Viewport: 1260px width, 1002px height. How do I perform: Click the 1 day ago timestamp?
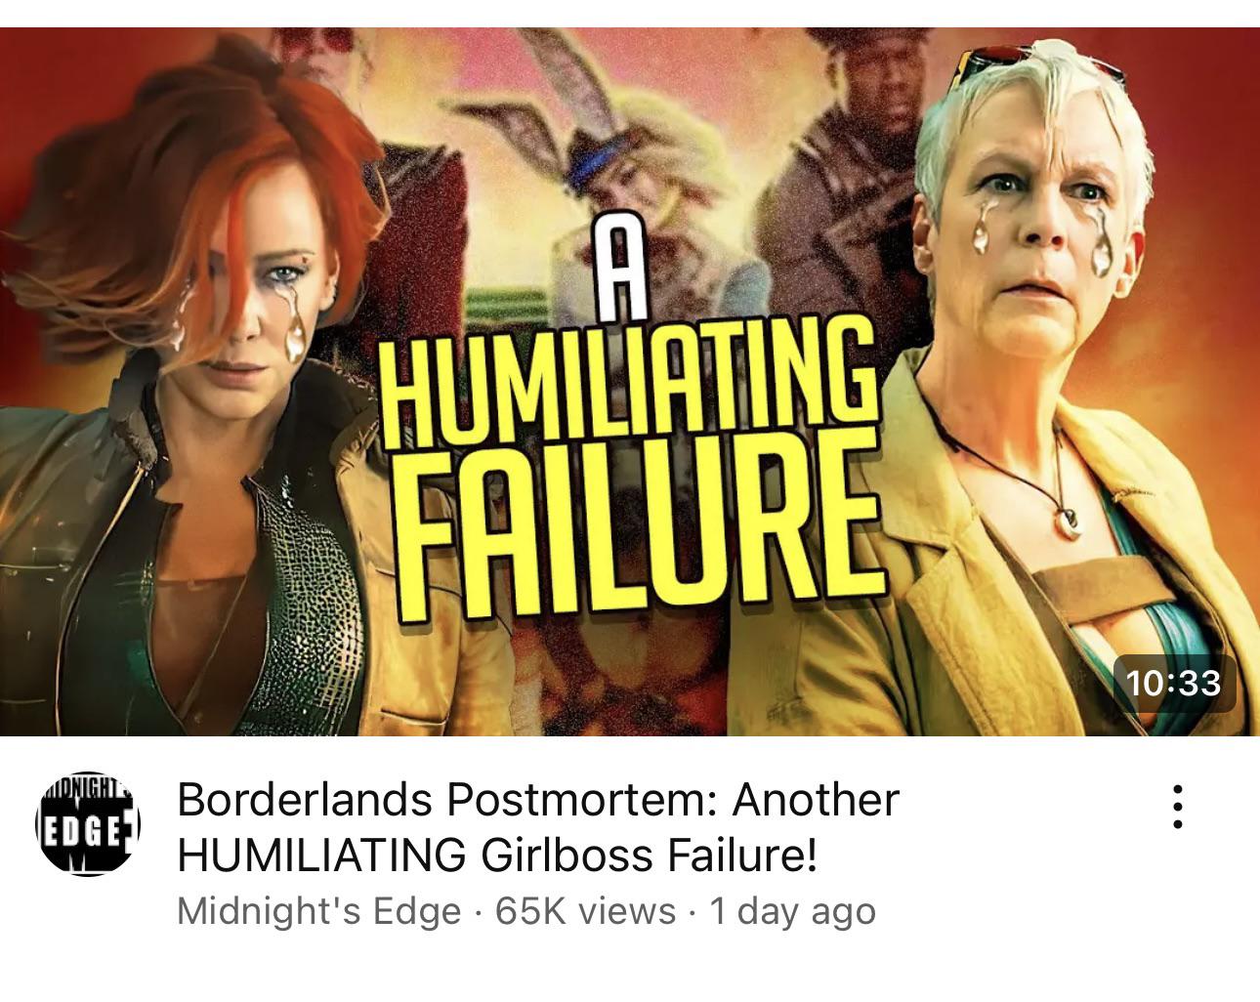792,911
